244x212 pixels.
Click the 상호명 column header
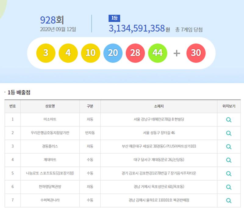[x=50, y=106]
